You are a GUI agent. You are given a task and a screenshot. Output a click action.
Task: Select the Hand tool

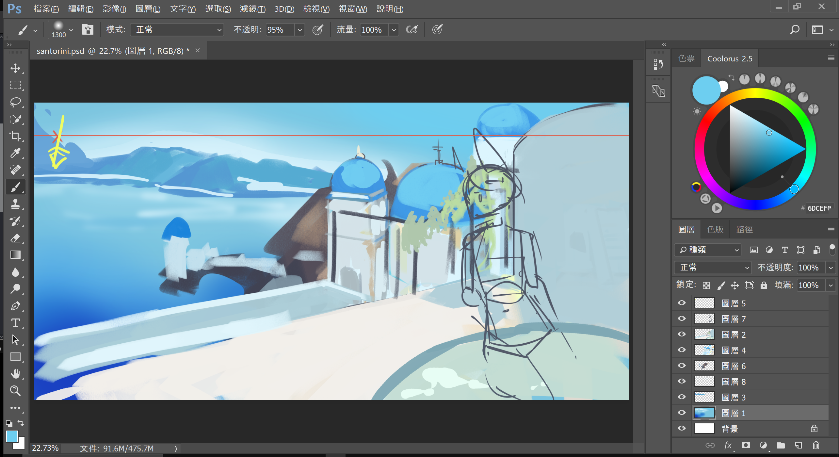pyautogui.click(x=15, y=374)
